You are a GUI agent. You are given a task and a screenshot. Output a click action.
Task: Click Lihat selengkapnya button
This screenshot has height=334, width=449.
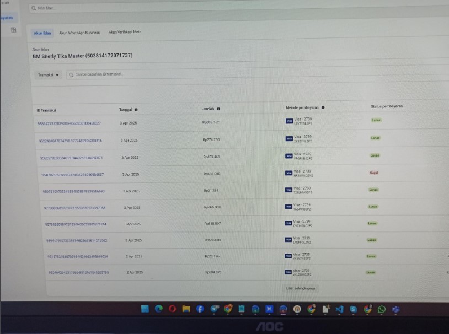coord(301,288)
